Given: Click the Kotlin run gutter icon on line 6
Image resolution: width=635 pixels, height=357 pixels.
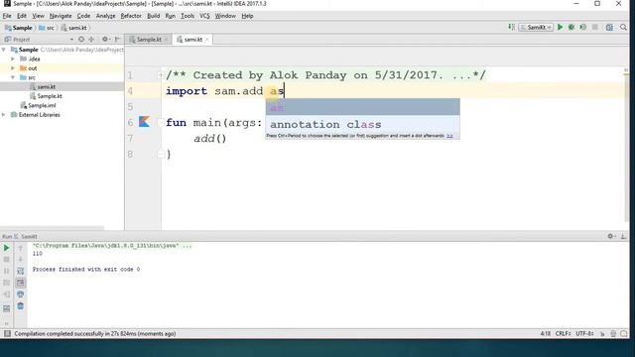Looking at the screenshot, I should pos(144,122).
